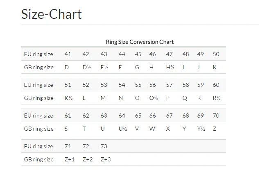Click GB ring size O½ cell
Screen dimensions: 267x170
[154, 98]
